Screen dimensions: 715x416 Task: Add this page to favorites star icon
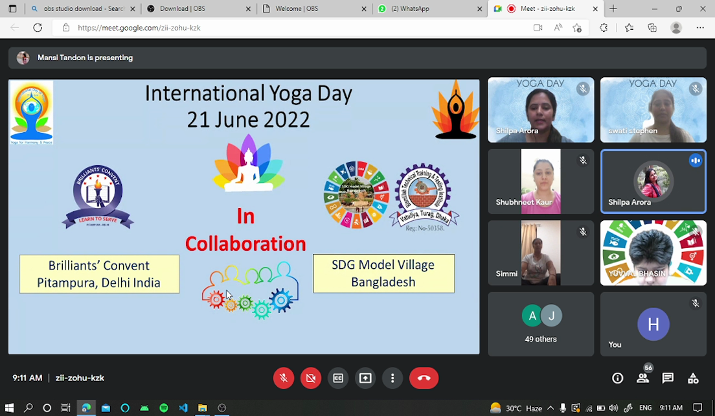click(576, 28)
